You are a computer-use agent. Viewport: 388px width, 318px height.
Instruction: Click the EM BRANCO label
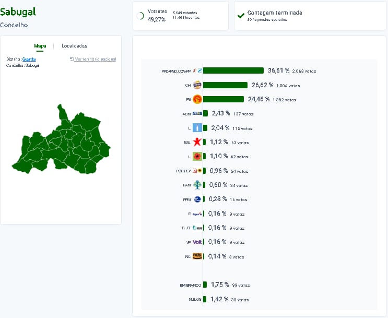(190, 285)
